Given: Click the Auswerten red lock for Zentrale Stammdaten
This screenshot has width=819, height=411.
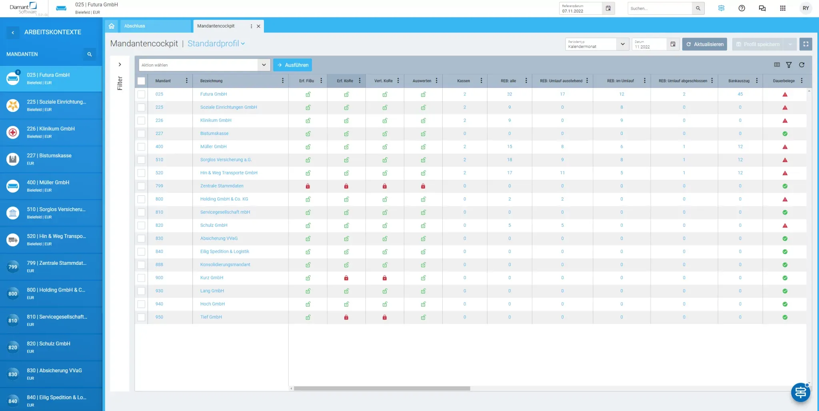Looking at the screenshot, I should point(423,186).
